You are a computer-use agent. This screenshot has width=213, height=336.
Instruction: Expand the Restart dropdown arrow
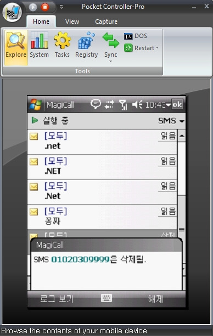pyautogui.click(x=157, y=48)
